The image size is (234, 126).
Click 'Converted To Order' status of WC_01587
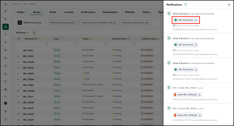(x=93, y=85)
